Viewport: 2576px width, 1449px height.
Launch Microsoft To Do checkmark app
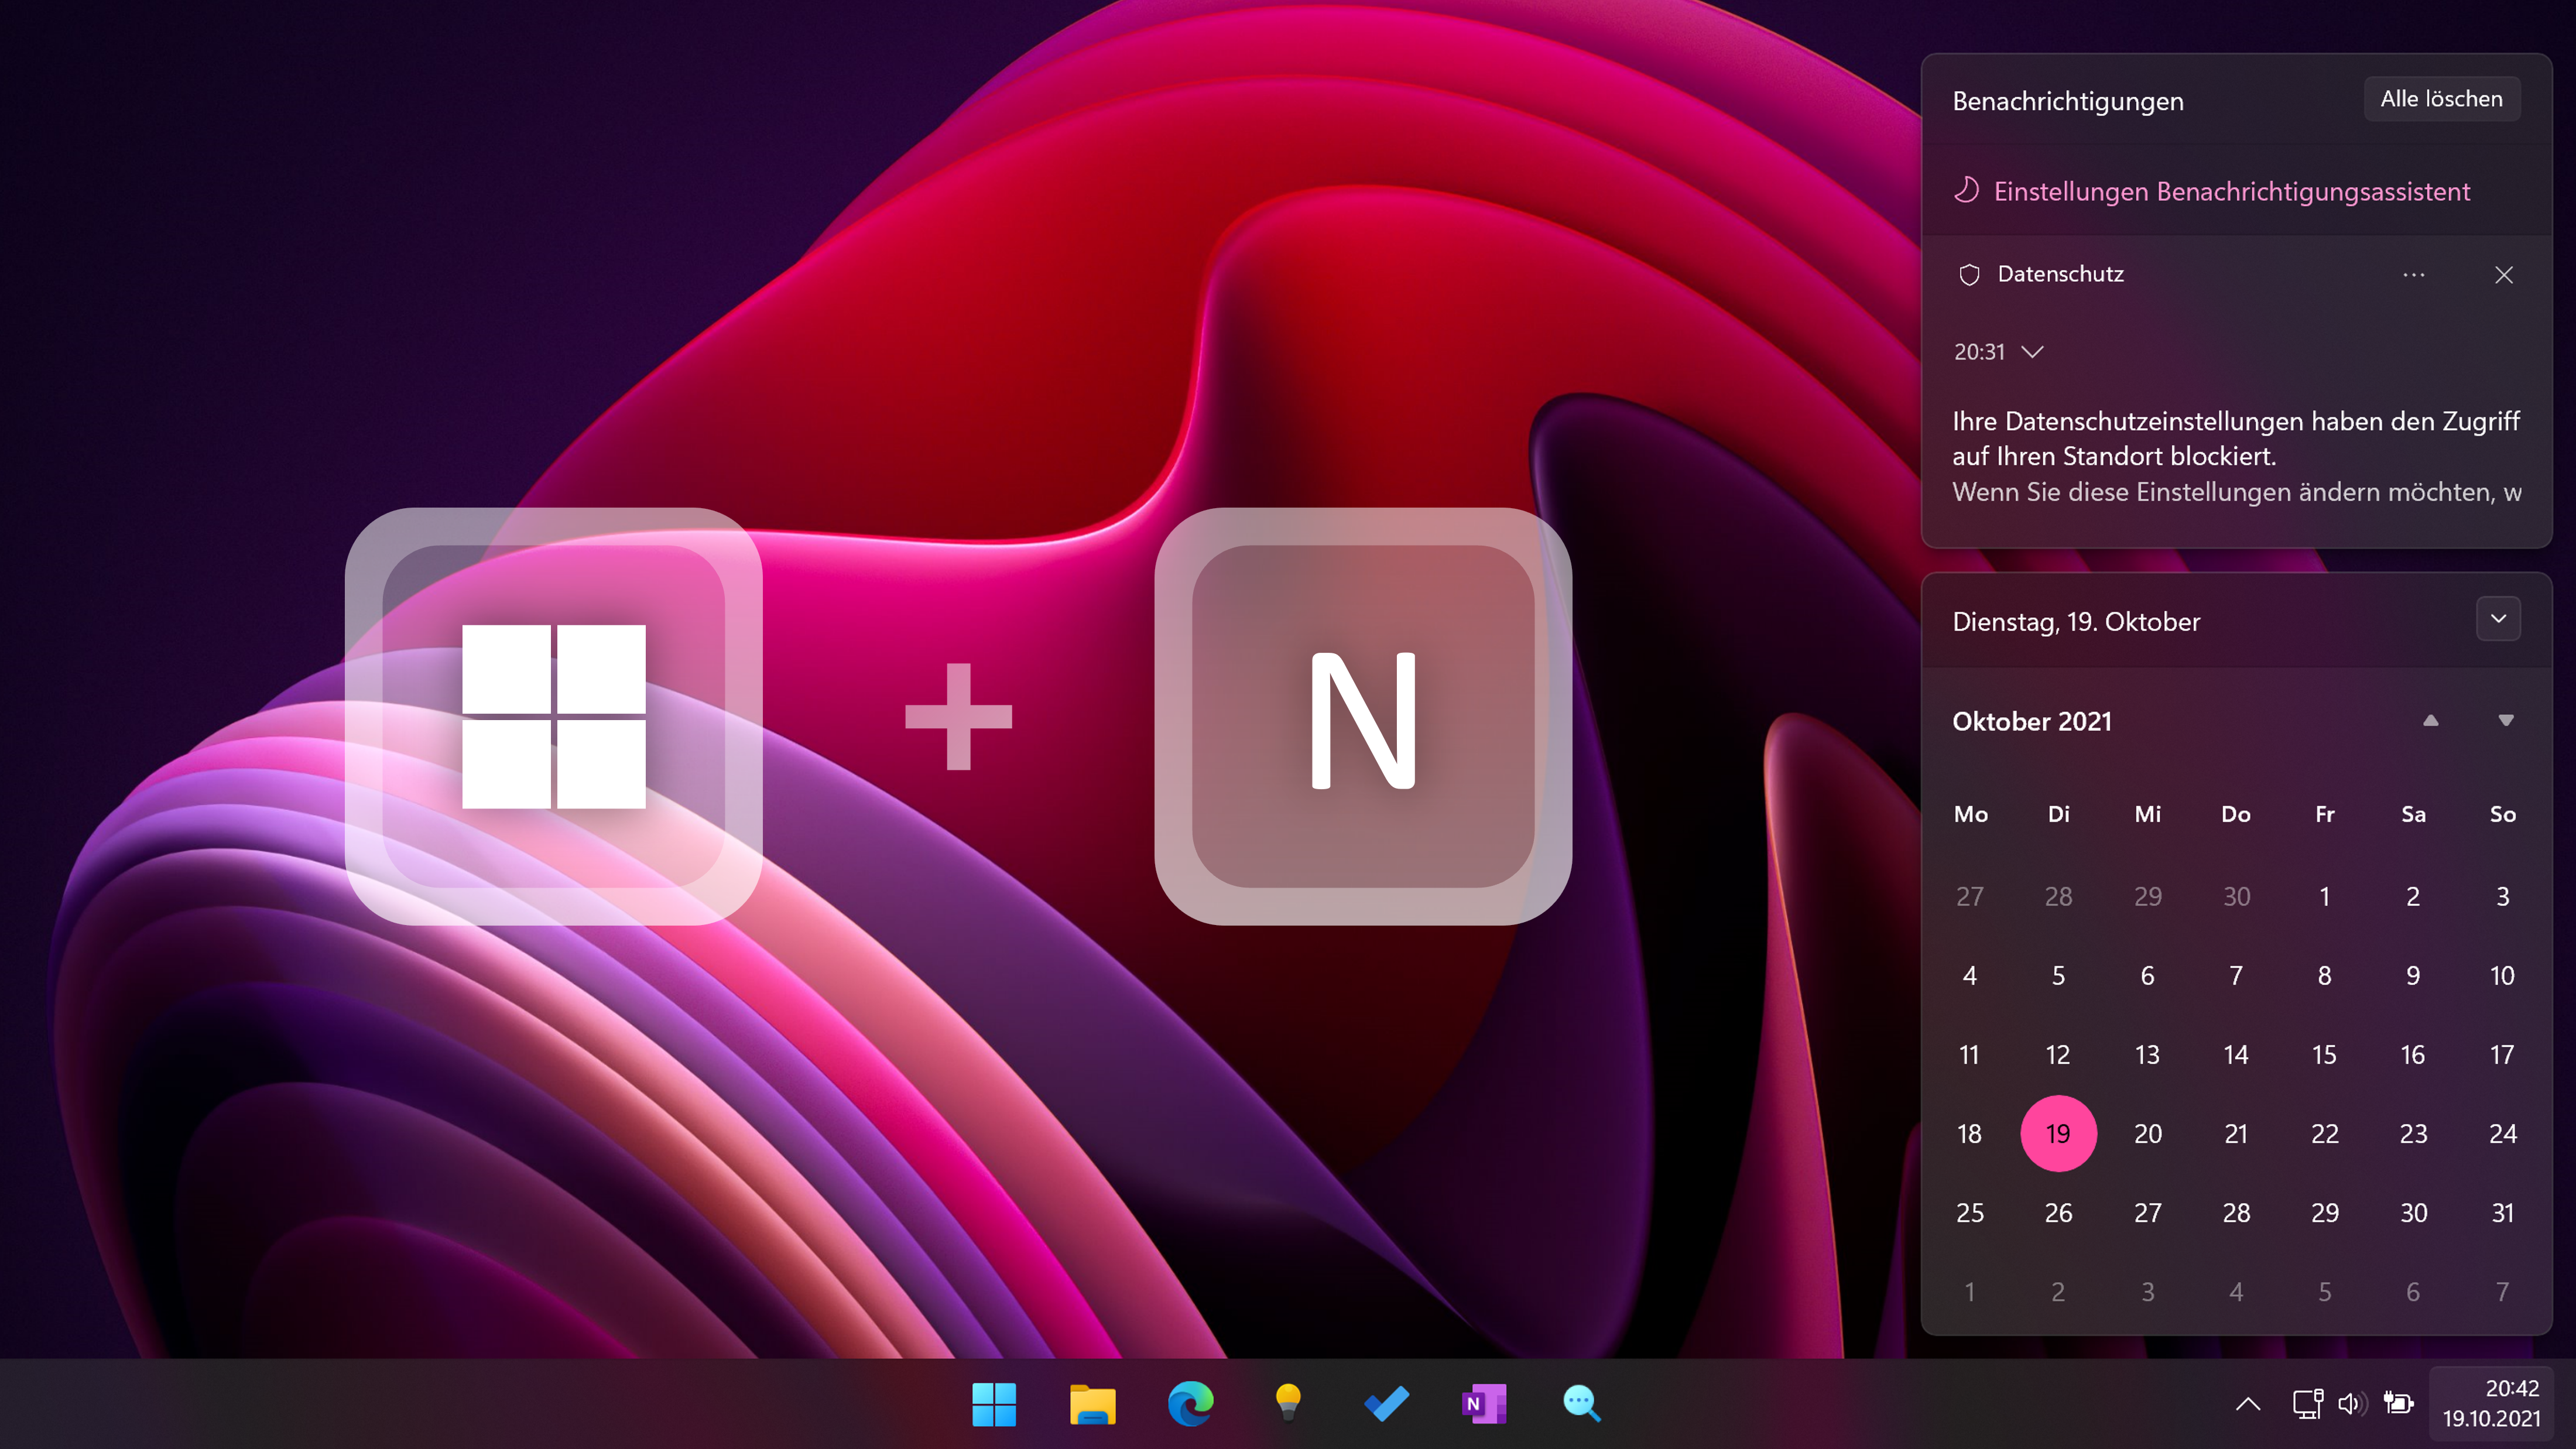coord(1386,1404)
